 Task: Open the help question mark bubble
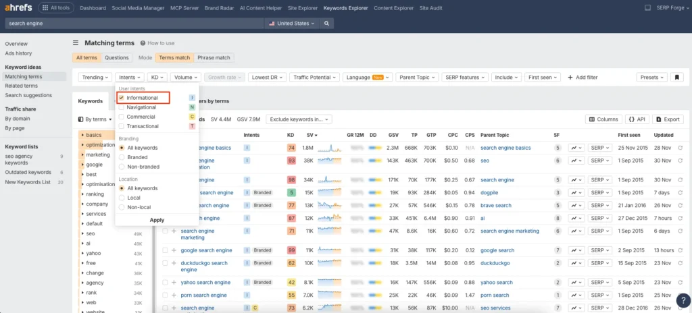pos(683,301)
